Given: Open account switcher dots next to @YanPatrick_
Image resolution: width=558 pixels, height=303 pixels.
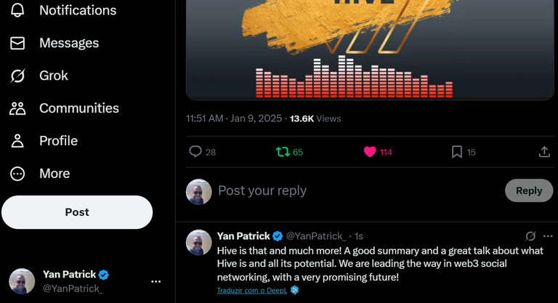Looking at the screenshot, I should 156,281.
